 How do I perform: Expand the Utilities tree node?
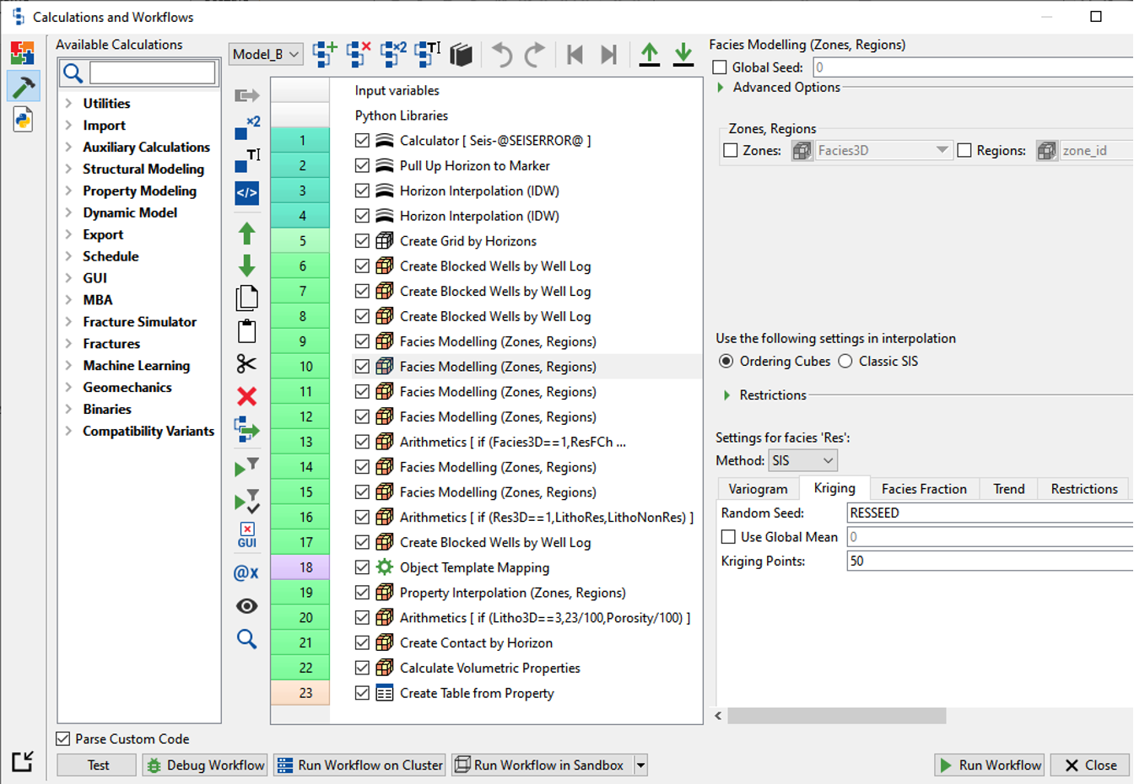click(68, 104)
